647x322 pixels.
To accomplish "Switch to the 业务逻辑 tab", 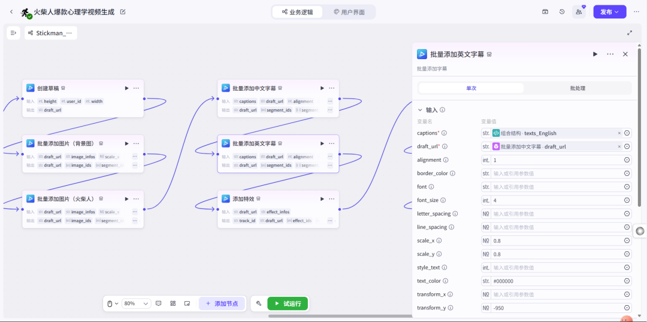I will pyautogui.click(x=297, y=12).
